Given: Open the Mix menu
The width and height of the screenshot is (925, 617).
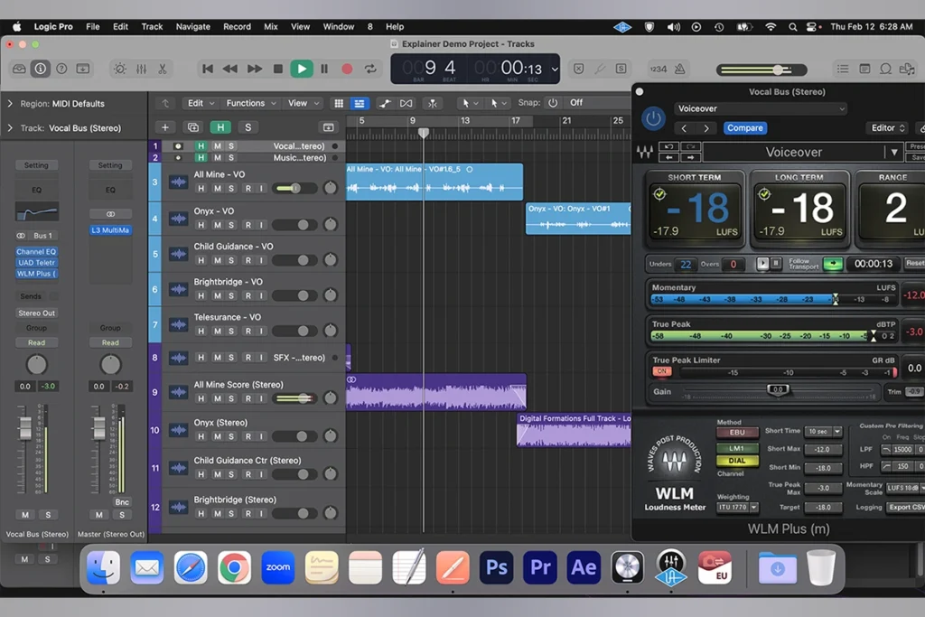Looking at the screenshot, I should [271, 26].
